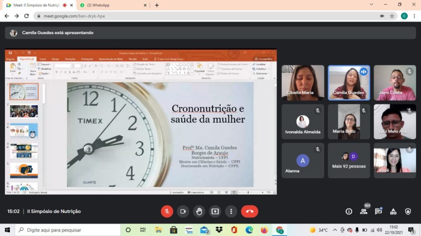Screen dimensions: 421x236
Task: Show the participants list panel
Action: pos(363,211)
